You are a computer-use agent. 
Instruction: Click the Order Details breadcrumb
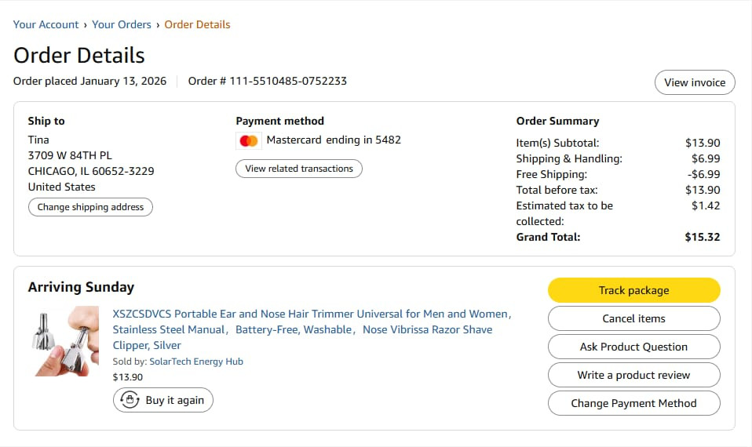pos(197,24)
